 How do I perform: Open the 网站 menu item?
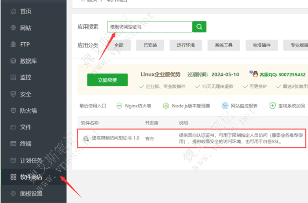pyautogui.click(x=33, y=28)
